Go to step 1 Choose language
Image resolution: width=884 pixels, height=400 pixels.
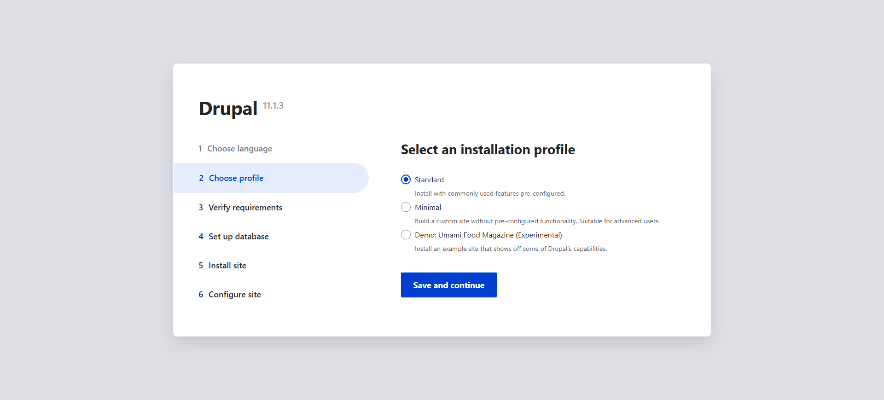point(235,149)
